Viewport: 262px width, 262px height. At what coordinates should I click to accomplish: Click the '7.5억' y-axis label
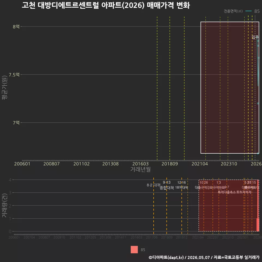(14, 75)
